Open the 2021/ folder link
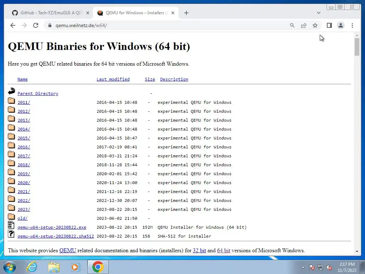 [x=24, y=192]
